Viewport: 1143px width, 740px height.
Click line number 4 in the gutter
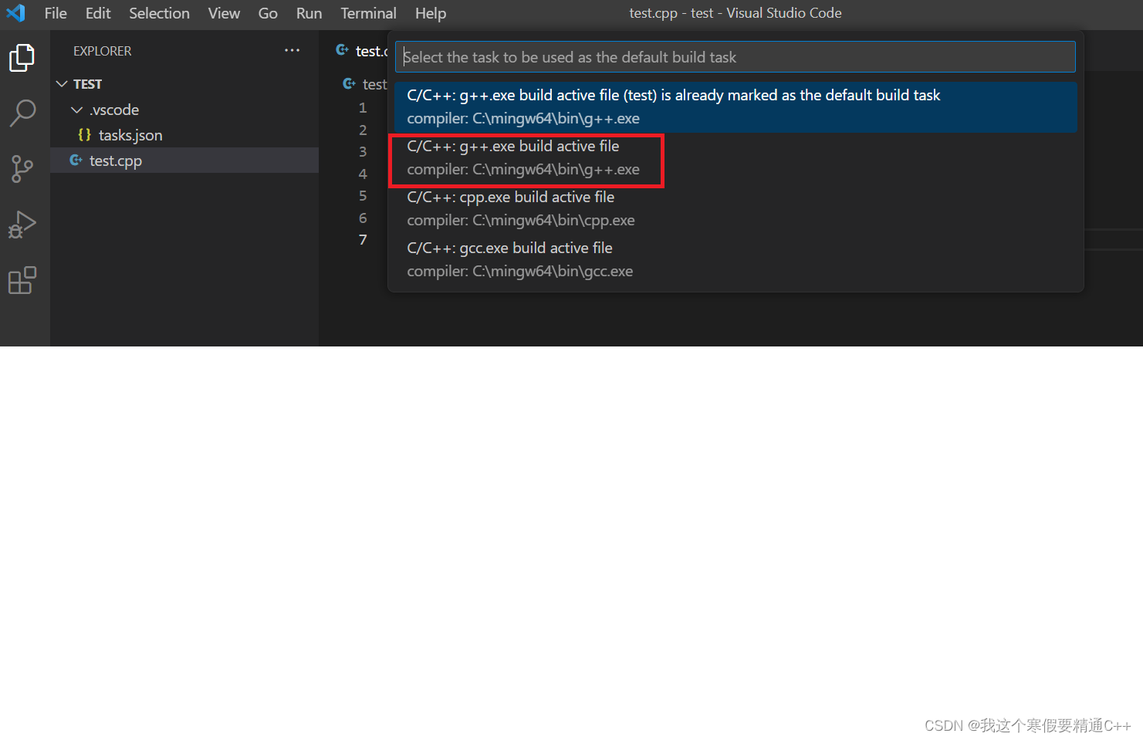(x=363, y=174)
